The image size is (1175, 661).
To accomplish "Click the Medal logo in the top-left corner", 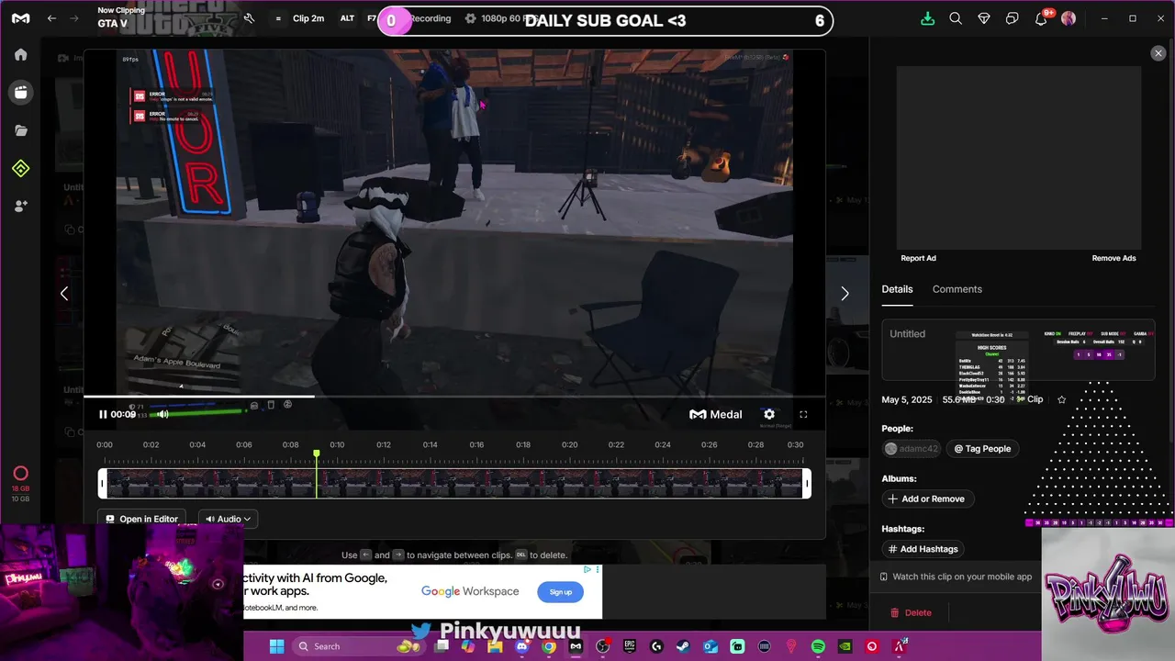I will (20, 18).
